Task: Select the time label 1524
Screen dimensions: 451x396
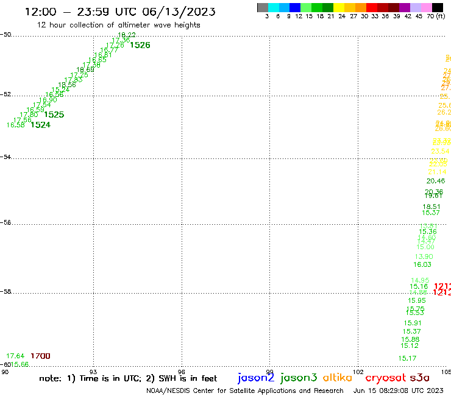Action: 41,125
